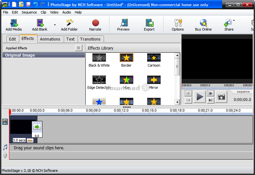Viewport: 255px width, 175px height.
Task: Click the undo arrow in title bar
Action: point(35,5)
